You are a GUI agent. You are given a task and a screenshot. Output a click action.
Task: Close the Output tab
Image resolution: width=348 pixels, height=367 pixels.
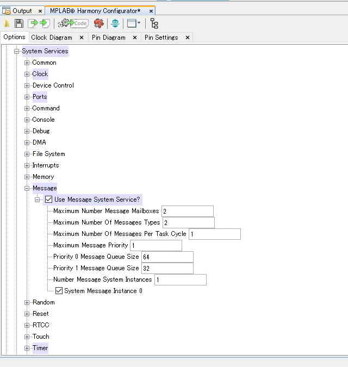40,11
